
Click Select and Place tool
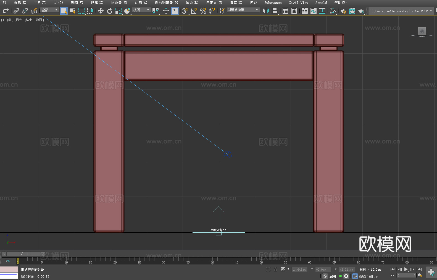[x=127, y=11]
